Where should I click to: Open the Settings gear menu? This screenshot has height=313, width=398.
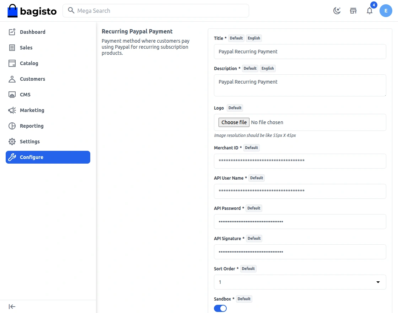[29, 142]
